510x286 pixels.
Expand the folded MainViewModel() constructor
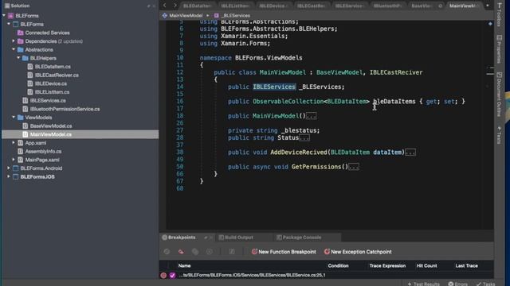(312, 116)
